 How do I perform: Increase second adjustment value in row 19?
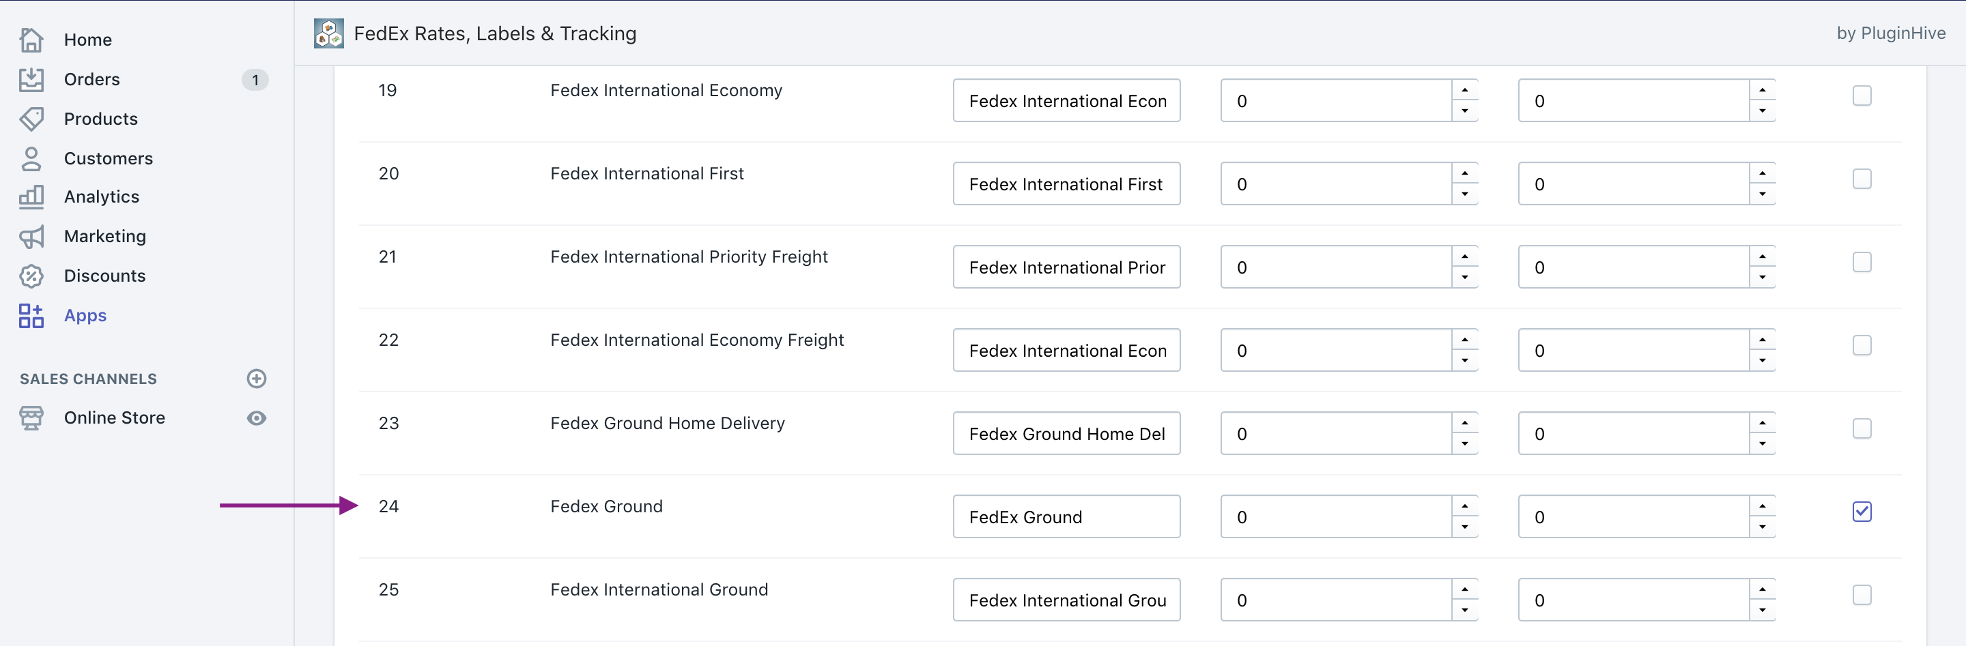(x=1762, y=90)
